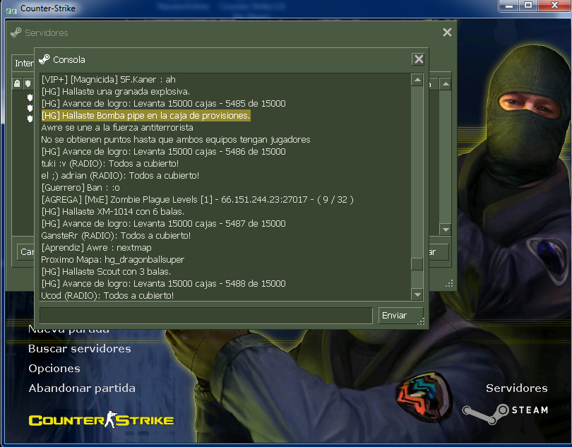The image size is (572, 447).
Task: Click the Steam icon in Servidores title bar
Action: coord(16,32)
